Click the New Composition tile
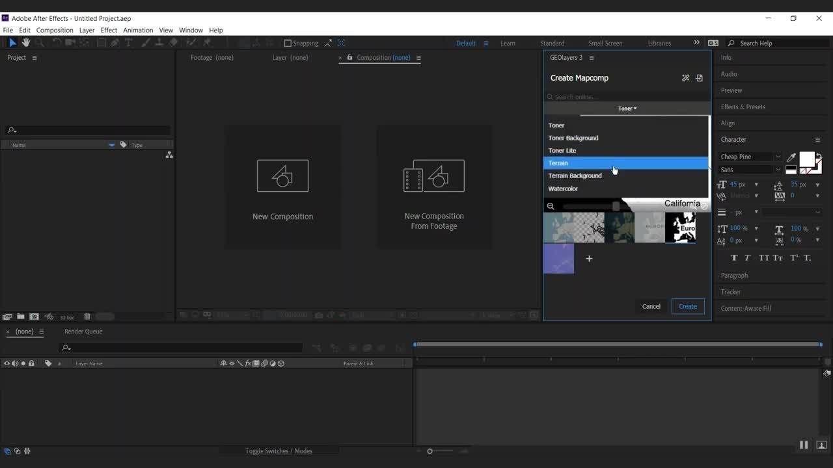Image resolution: width=833 pixels, height=468 pixels. click(282, 188)
